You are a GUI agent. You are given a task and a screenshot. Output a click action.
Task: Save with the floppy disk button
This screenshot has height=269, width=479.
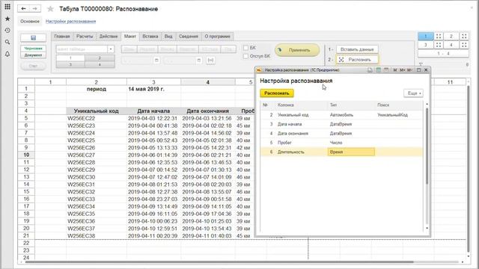(x=33, y=37)
